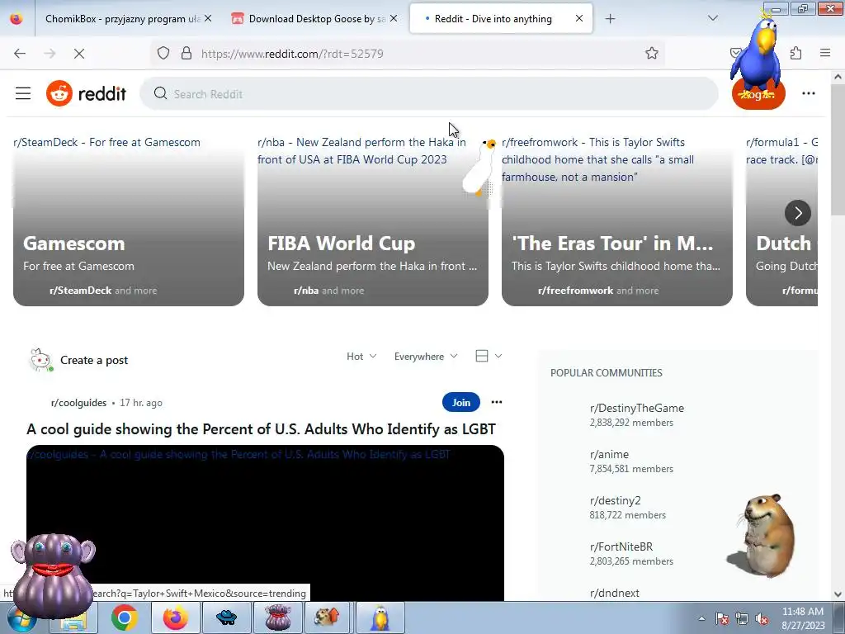Click the taskbar clock showing 11:48 AM
Image resolution: width=845 pixels, height=634 pixels.
pyautogui.click(x=802, y=618)
